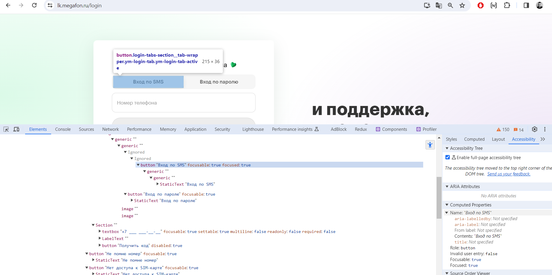Click the "Вход по SMS" login tab
Screen dimensions: 552x275
pos(148,82)
